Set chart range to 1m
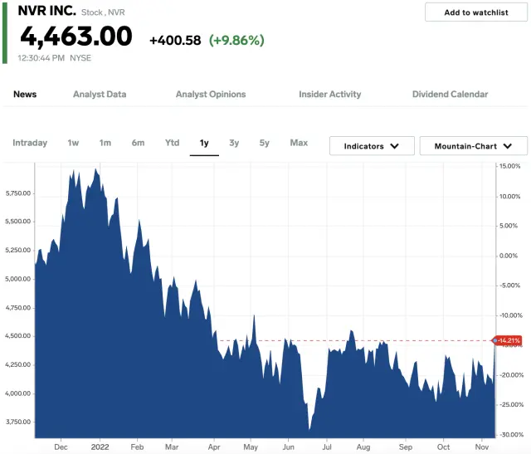 click(x=105, y=143)
